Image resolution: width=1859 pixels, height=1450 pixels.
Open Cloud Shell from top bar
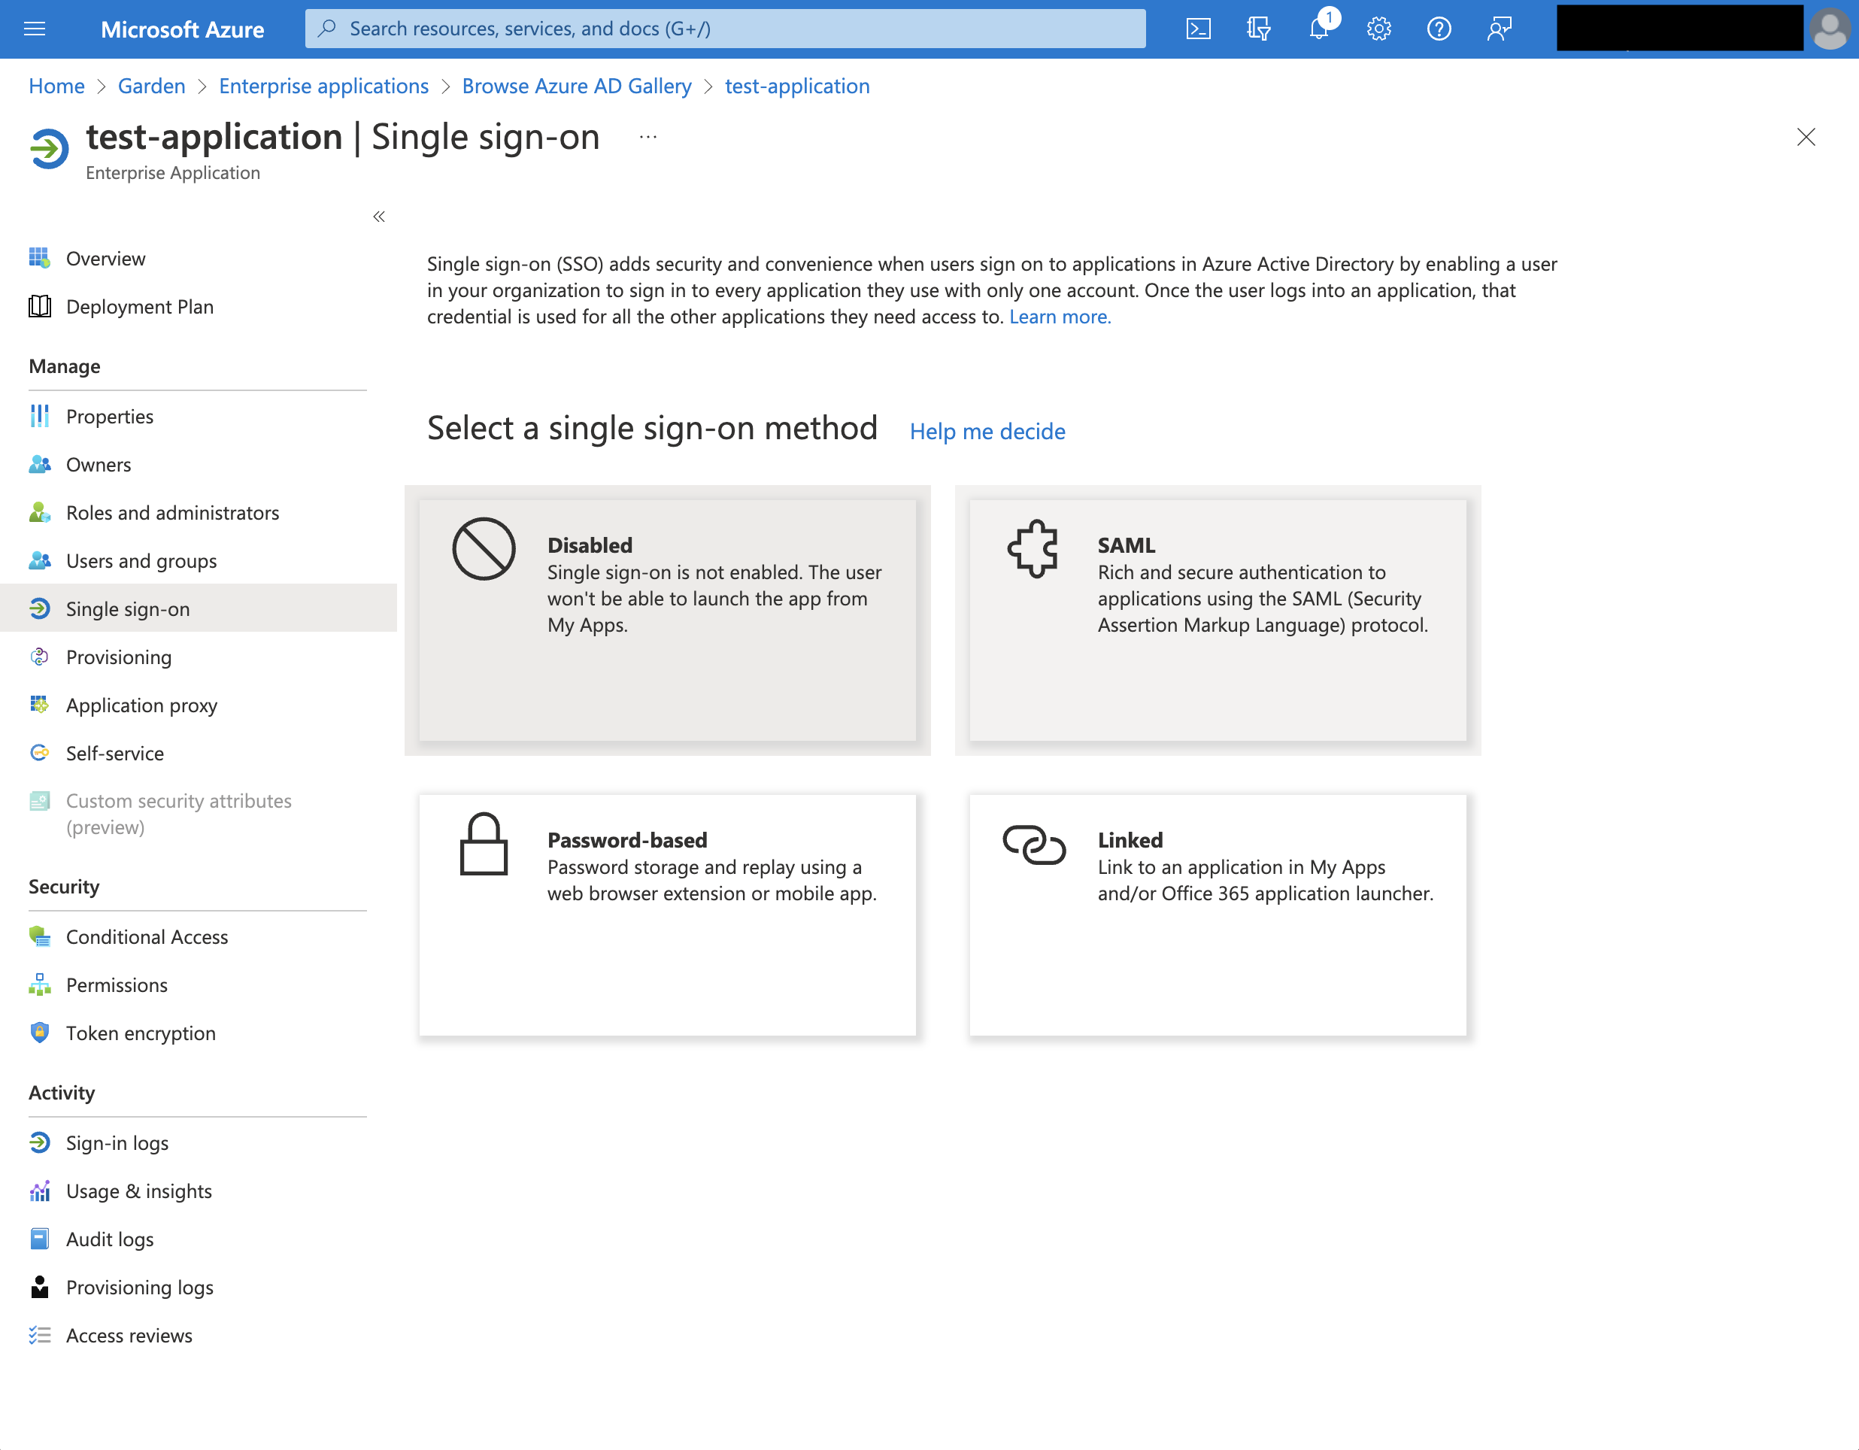click(x=1198, y=29)
